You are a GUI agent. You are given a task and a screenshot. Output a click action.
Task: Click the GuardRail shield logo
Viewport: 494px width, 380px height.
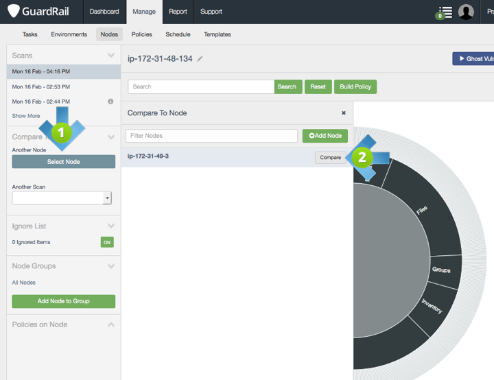point(14,11)
